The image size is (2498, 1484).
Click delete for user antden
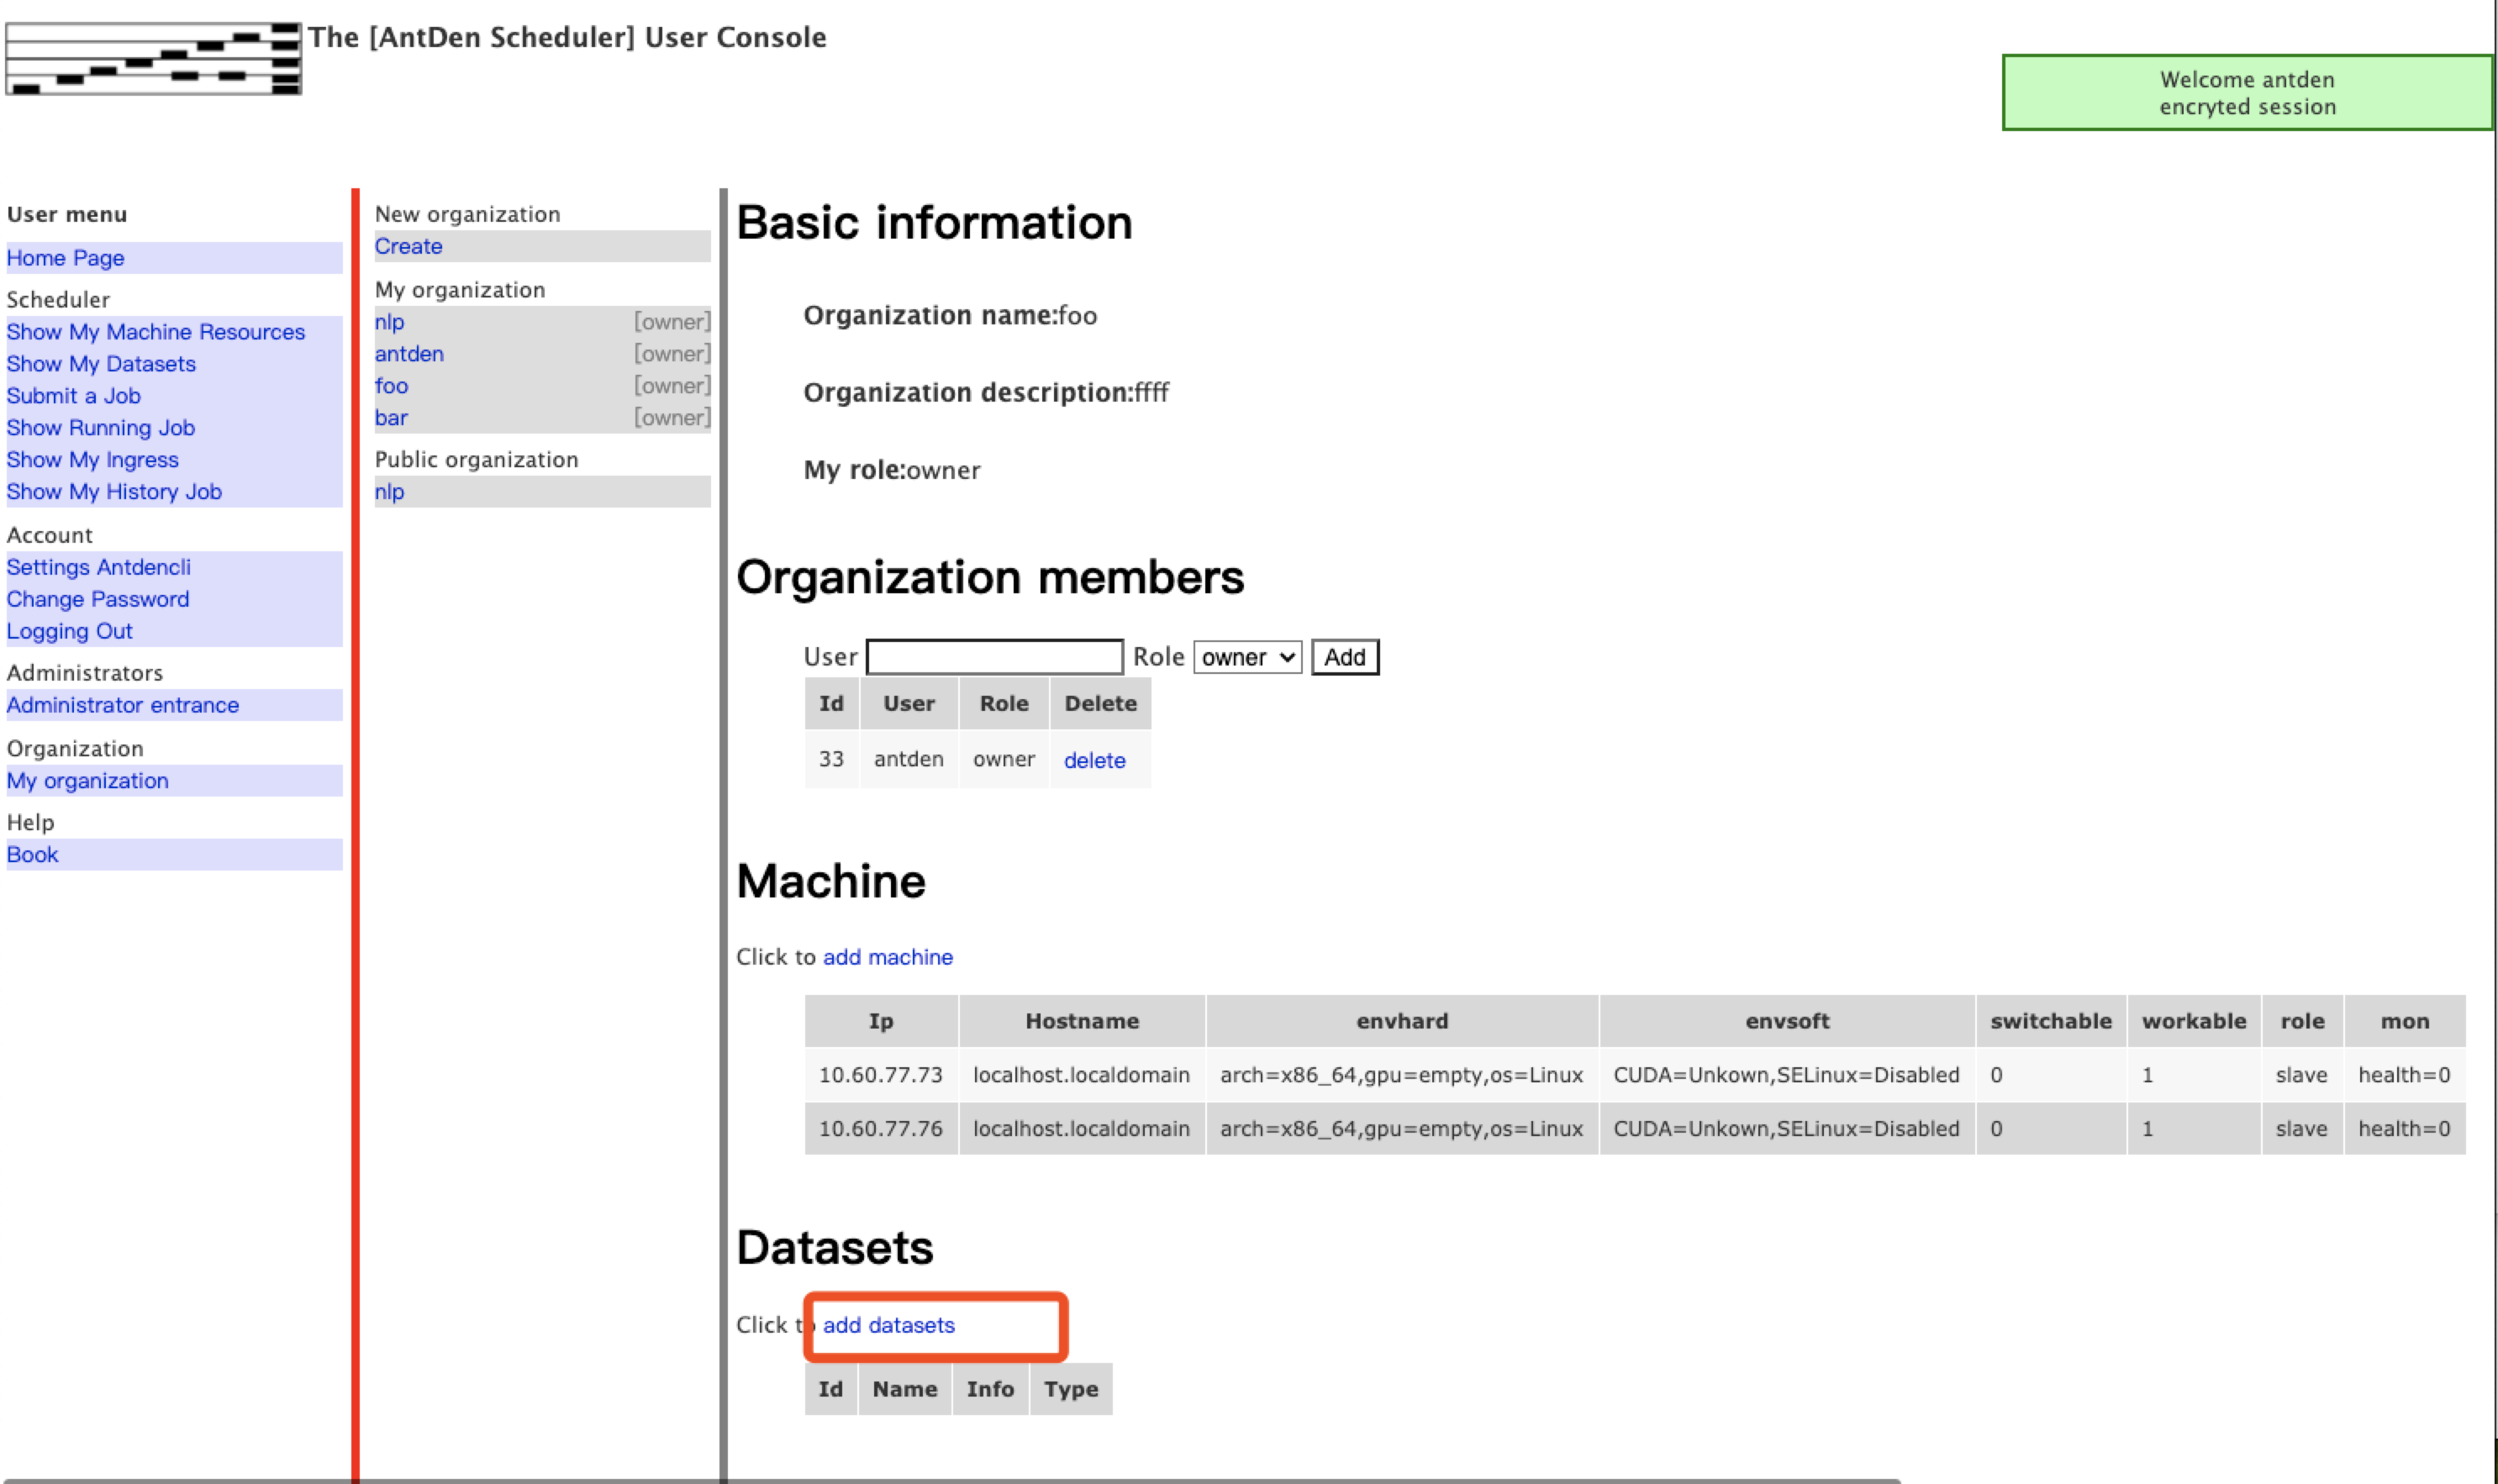[x=1095, y=760]
